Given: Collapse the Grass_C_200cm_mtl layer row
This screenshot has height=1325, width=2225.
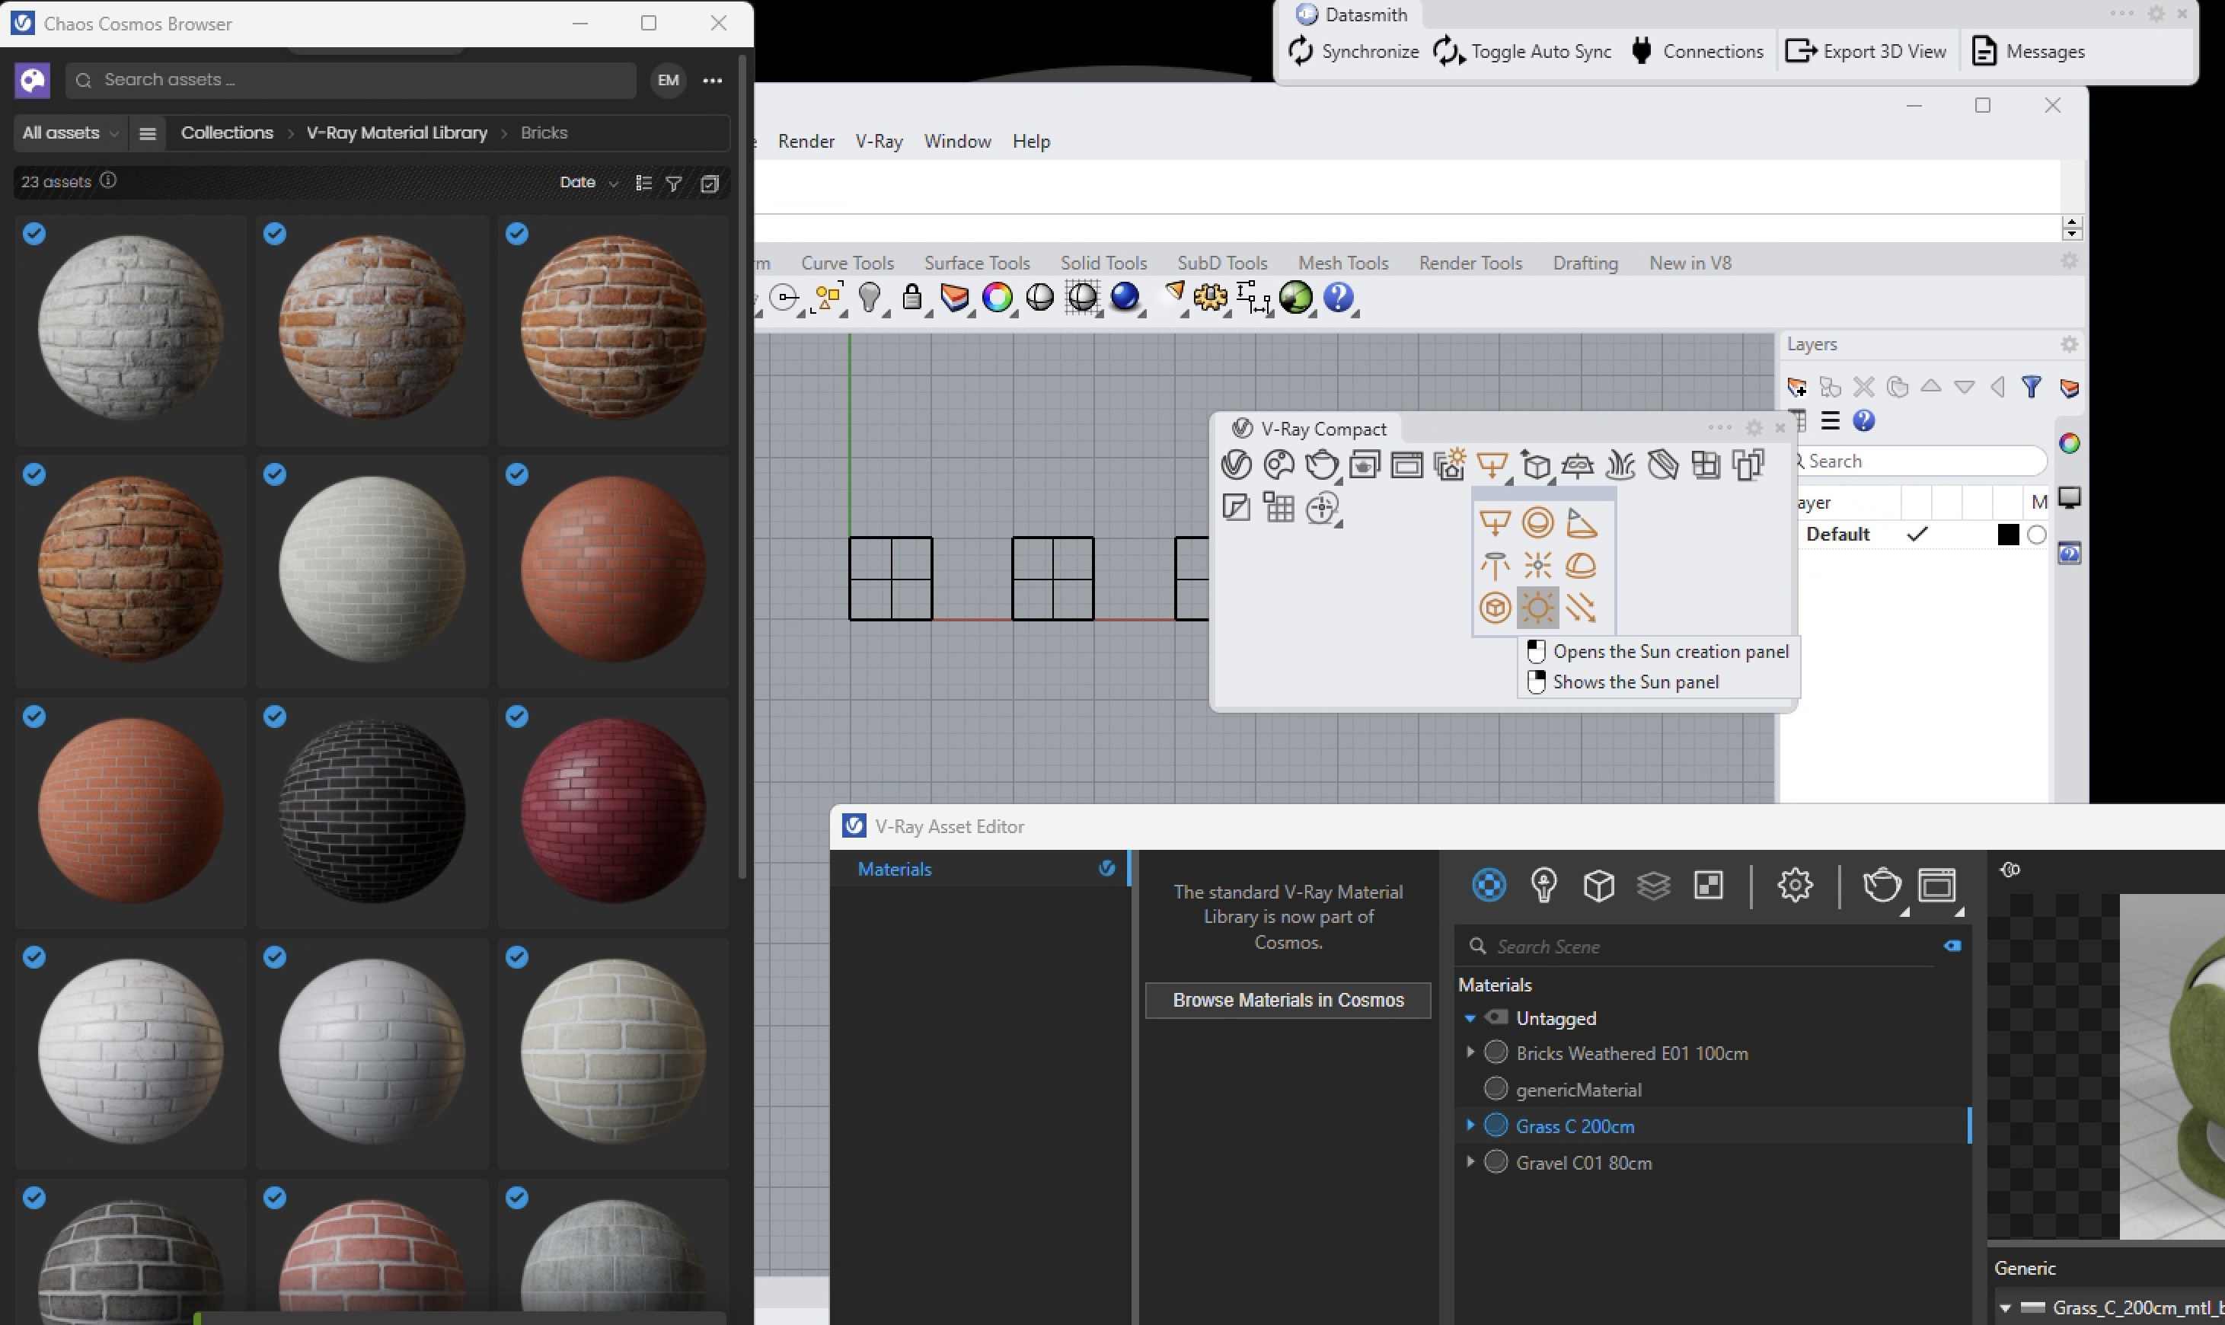Looking at the screenshot, I should pyautogui.click(x=2006, y=1308).
